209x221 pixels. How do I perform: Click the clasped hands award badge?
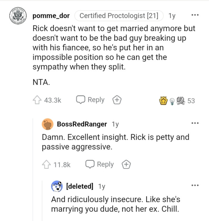click(180, 100)
